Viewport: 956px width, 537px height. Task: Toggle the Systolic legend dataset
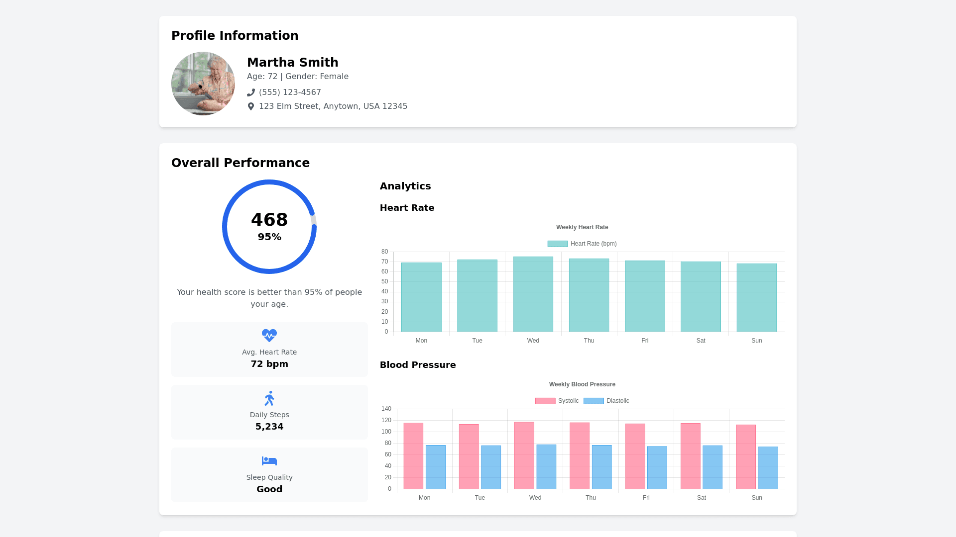click(557, 401)
